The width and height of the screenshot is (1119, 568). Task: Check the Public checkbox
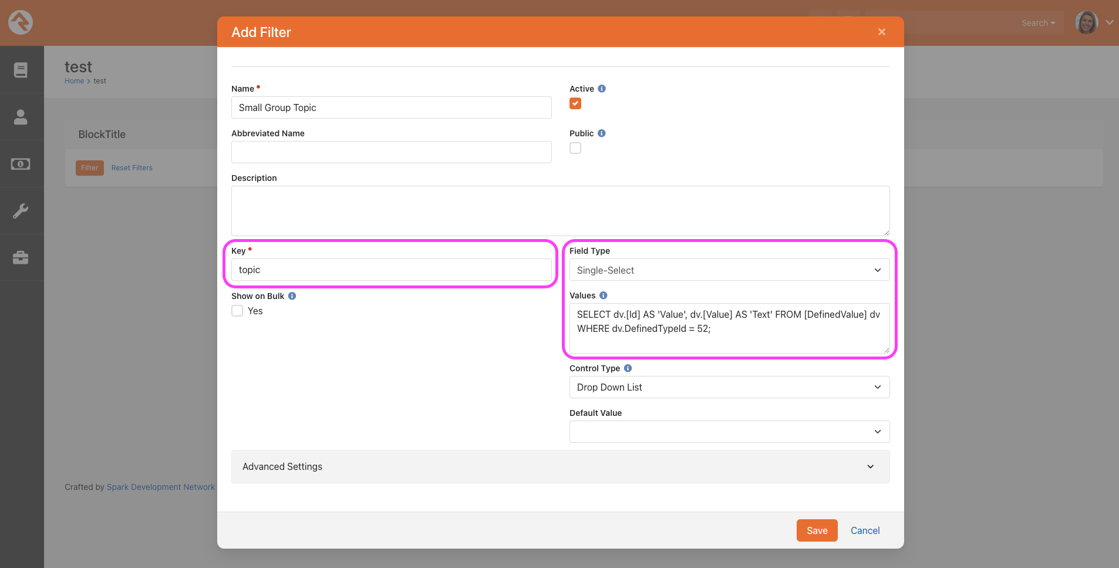575,148
